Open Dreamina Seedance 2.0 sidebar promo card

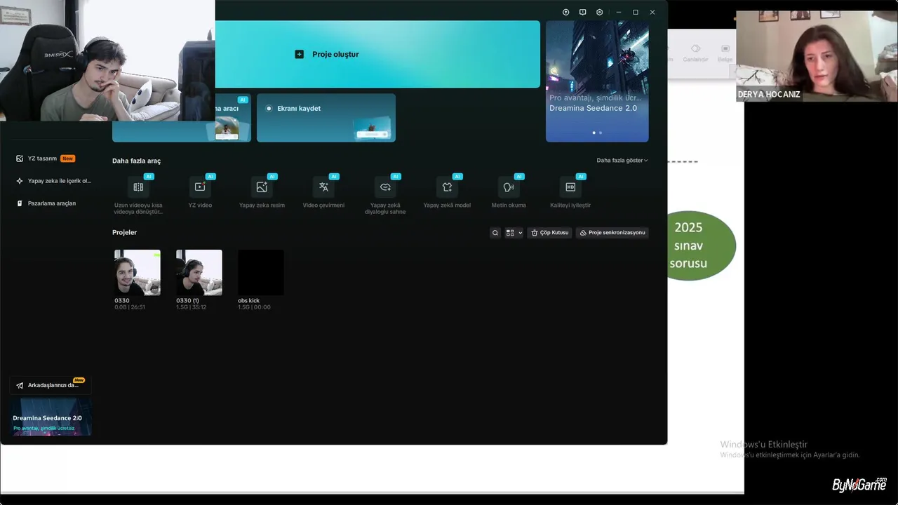pyautogui.click(x=51, y=417)
